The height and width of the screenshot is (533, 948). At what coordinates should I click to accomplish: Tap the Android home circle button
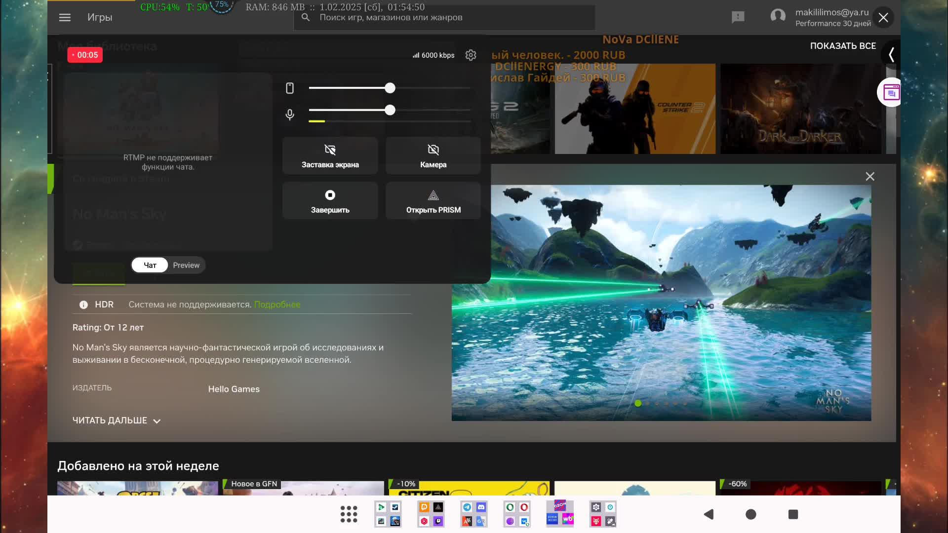750,514
